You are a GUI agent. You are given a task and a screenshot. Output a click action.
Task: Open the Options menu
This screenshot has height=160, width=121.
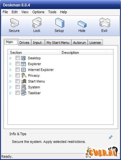pyautogui.click(x=38, y=12)
